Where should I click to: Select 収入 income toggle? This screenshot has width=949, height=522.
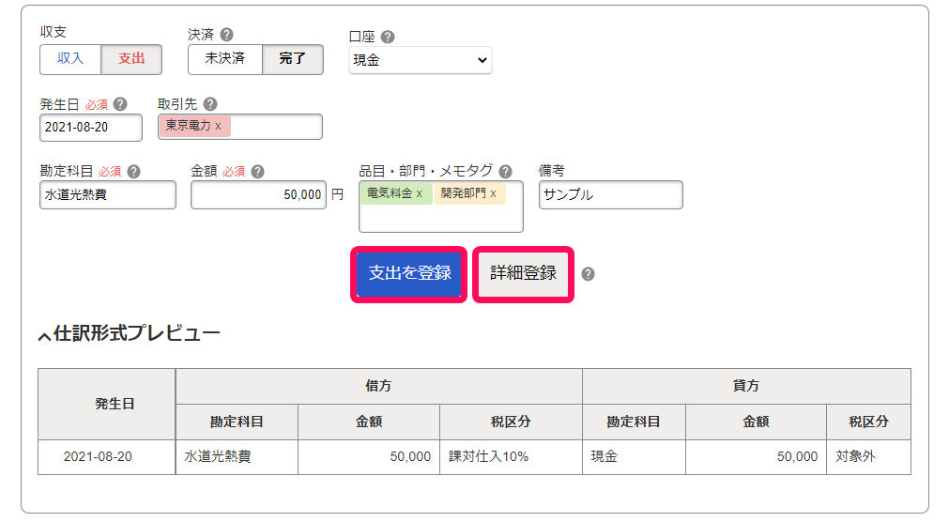pyautogui.click(x=70, y=59)
